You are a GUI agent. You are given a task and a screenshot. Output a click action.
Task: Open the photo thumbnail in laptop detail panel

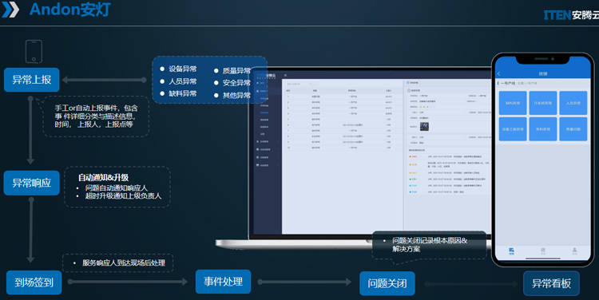[424, 126]
